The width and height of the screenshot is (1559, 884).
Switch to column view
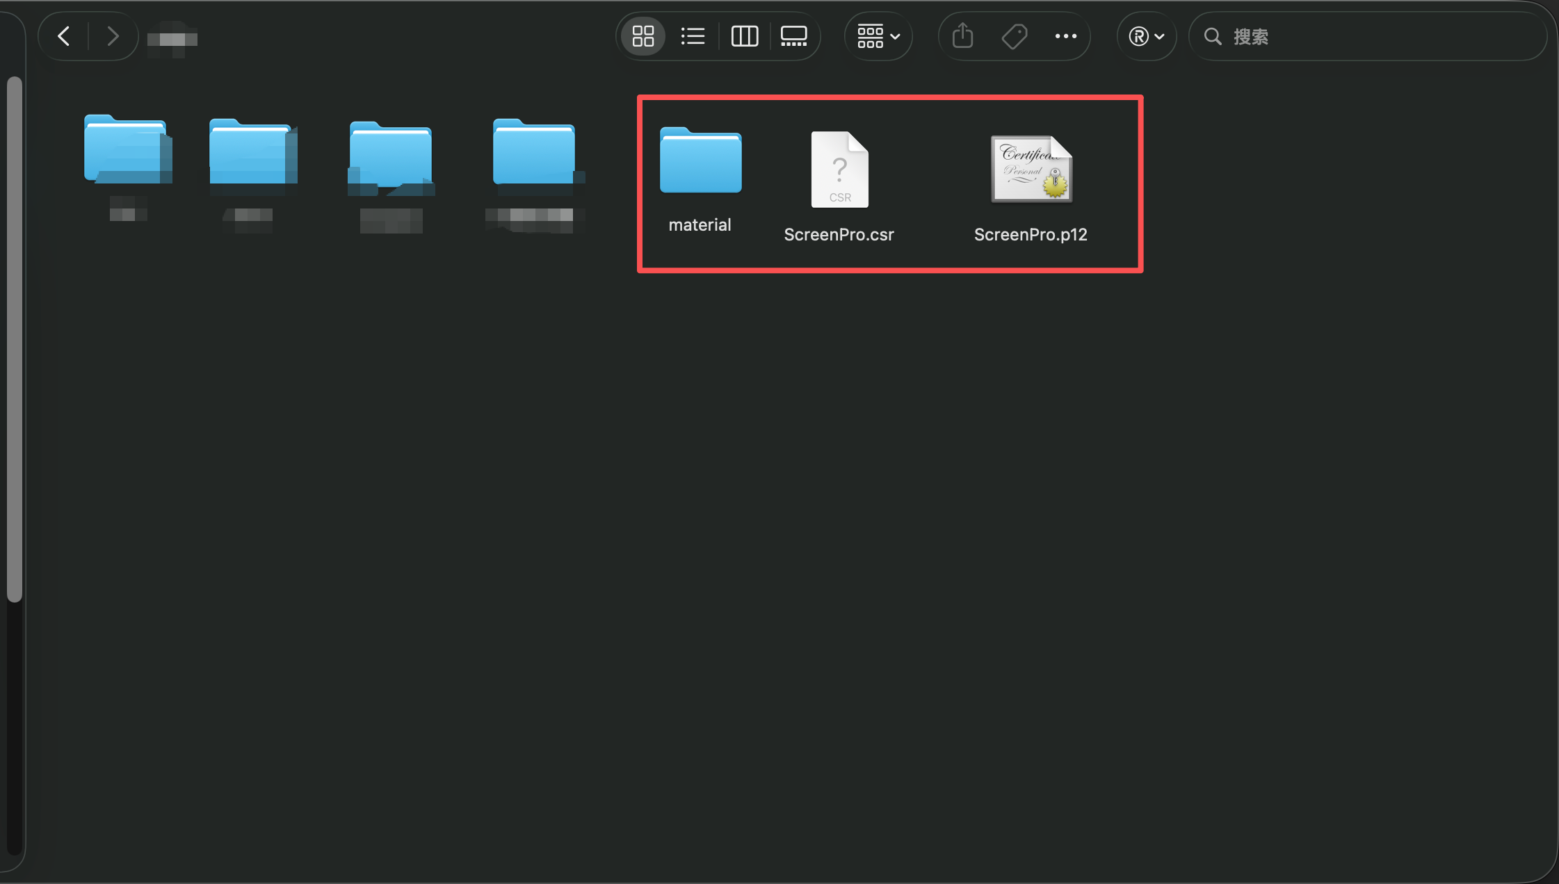click(744, 36)
